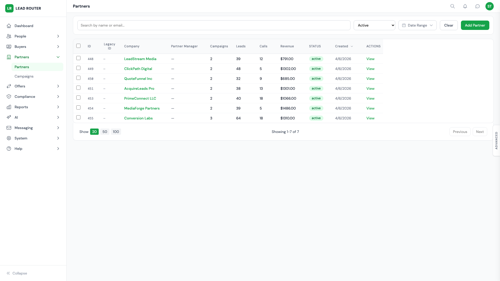Open the Date Range dropdown

pos(417,25)
